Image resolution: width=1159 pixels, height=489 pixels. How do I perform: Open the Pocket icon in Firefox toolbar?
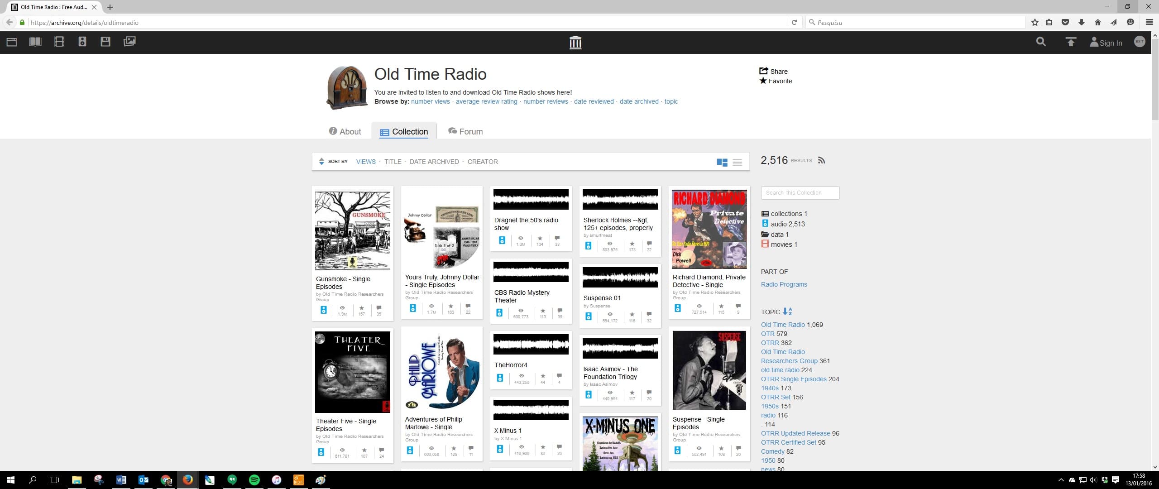point(1065,22)
